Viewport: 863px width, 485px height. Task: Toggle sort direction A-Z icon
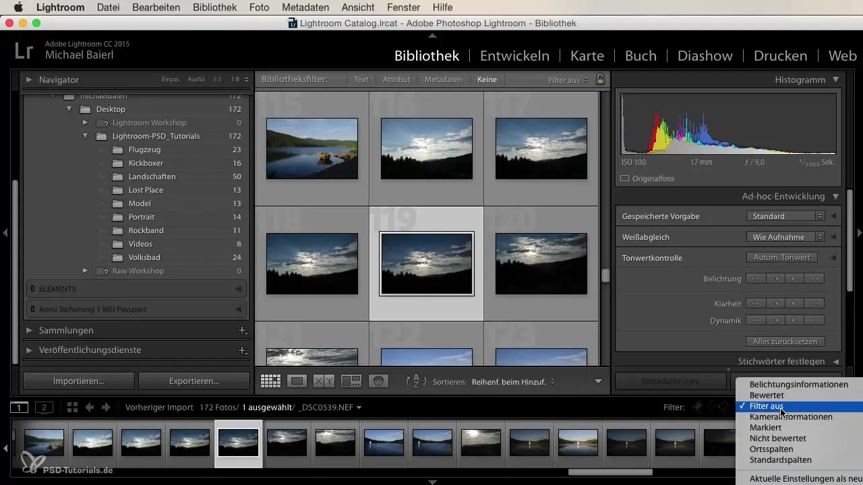click(416, 381)
